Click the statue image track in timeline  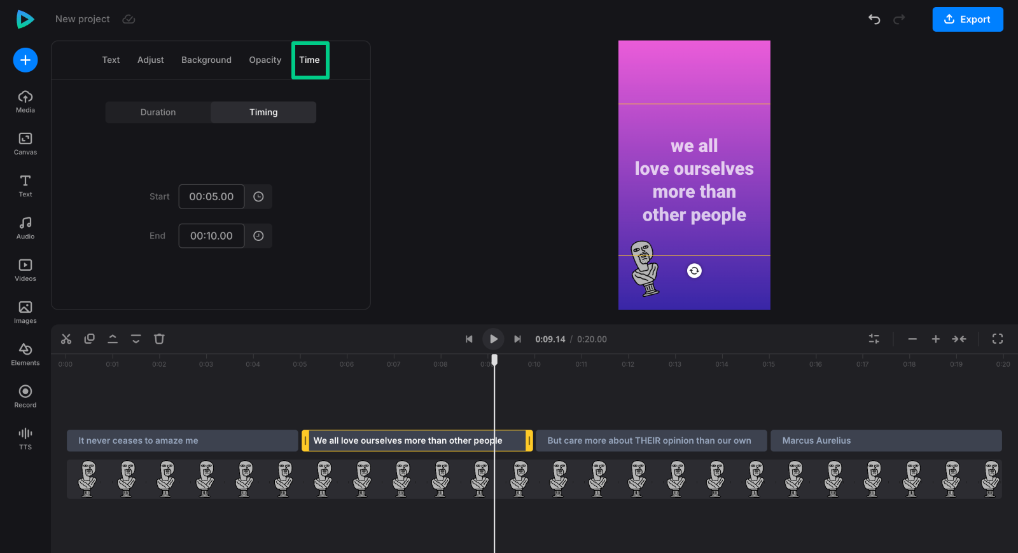click(x=534, y=479)
